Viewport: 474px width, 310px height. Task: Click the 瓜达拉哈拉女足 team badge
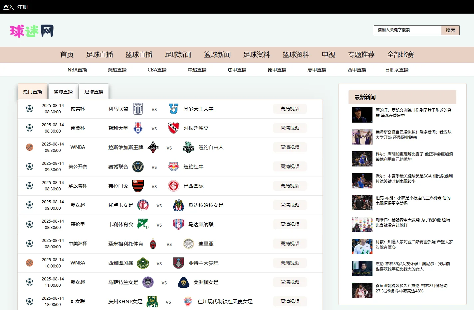178,205
